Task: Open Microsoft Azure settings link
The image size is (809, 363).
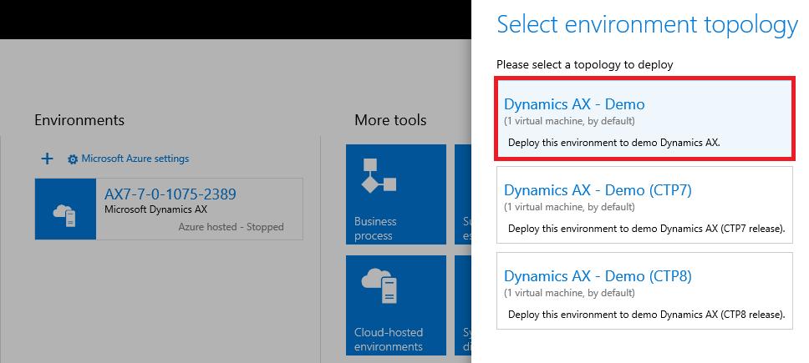Action: [x=135, y=159]
